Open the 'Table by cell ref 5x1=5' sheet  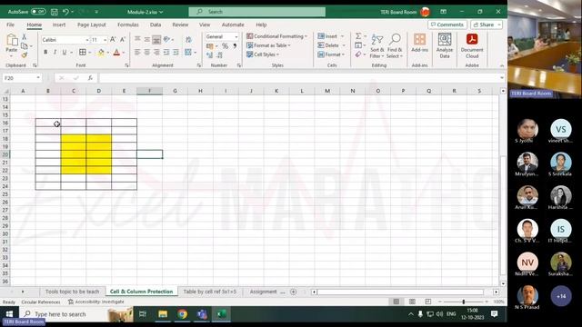tap(210, 292)
